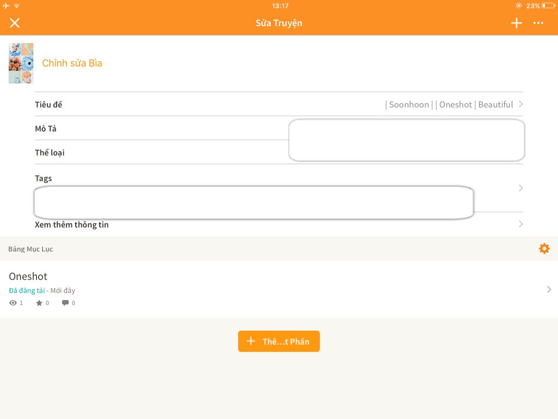Open the Tiêu đề title chevron
Screen dimensions: 558x419
[520, 104]
